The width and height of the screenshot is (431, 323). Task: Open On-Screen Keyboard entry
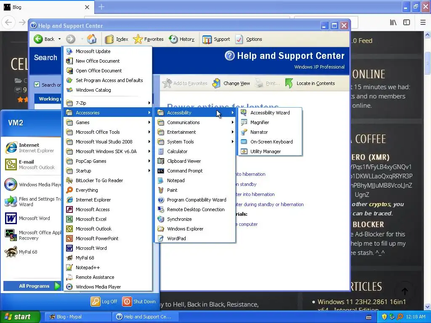point(270,142)
